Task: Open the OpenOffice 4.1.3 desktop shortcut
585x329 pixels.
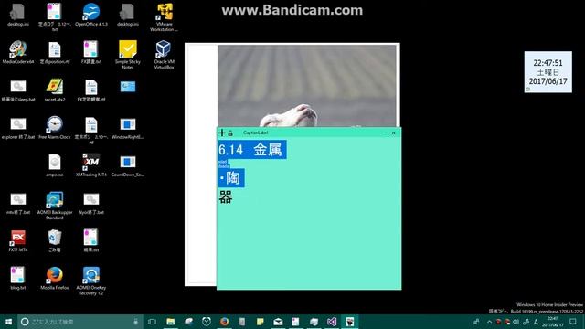Action: coord(91,15)
